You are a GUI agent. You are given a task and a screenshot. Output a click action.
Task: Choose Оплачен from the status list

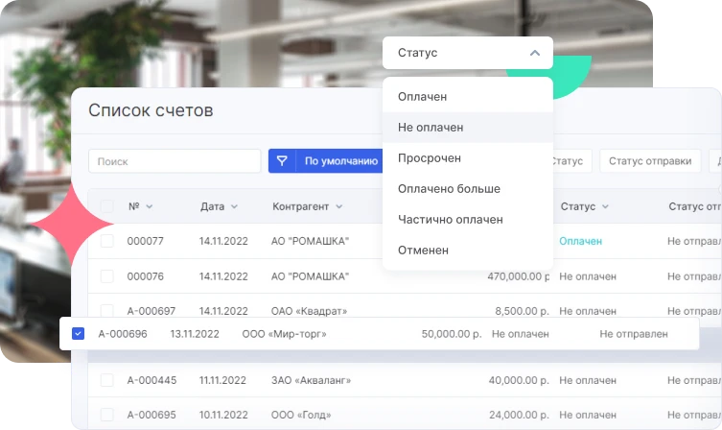(422, 97)
